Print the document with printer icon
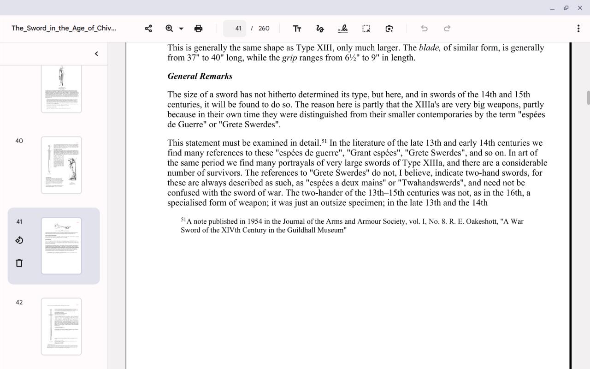This screenshot has width=590, height=369. tap(198, 29)
